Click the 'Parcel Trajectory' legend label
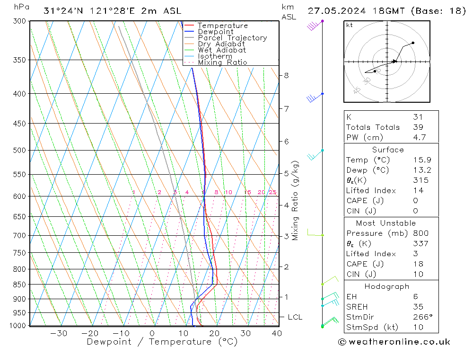Viewport: 473px width, 347px height. click(232, 38)
